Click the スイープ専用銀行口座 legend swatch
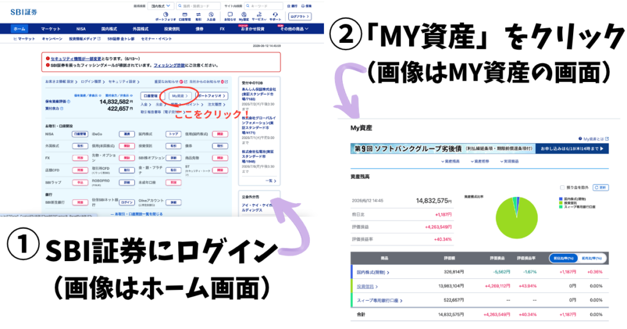The image size is (627, 329). pos(561,207)
